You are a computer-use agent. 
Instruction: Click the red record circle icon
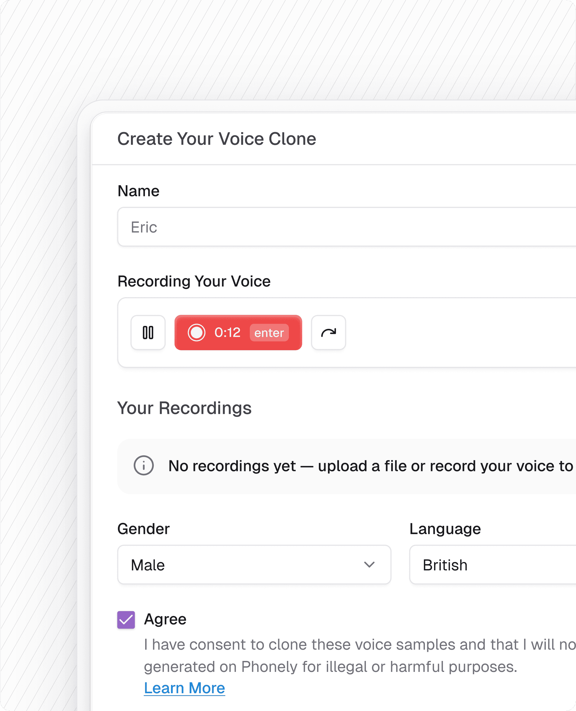point(196,332)
